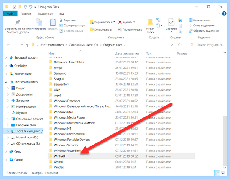
Task: Click the Pin to Quick Access icon
Action: [x=18, y=23]
